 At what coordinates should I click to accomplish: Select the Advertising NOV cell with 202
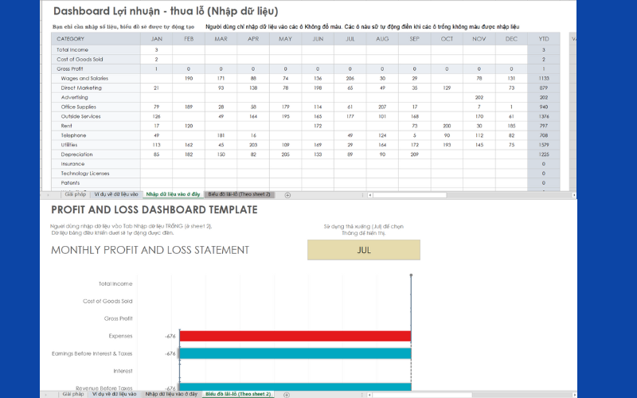click(x=479, y=97)
